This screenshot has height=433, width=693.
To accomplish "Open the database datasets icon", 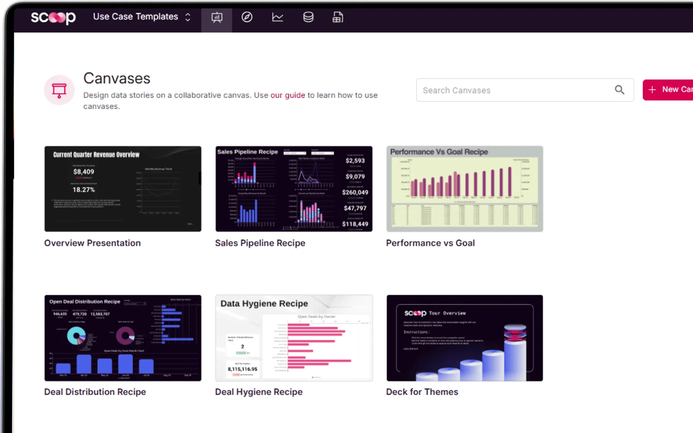I will coord(308,17).
